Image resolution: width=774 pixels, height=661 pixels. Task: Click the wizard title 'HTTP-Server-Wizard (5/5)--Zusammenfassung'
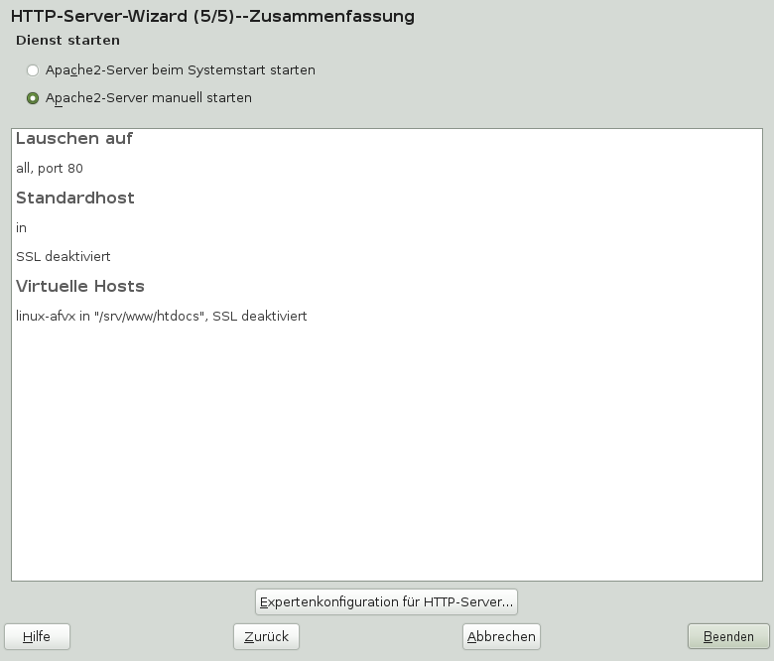click(x=212, y=16)
